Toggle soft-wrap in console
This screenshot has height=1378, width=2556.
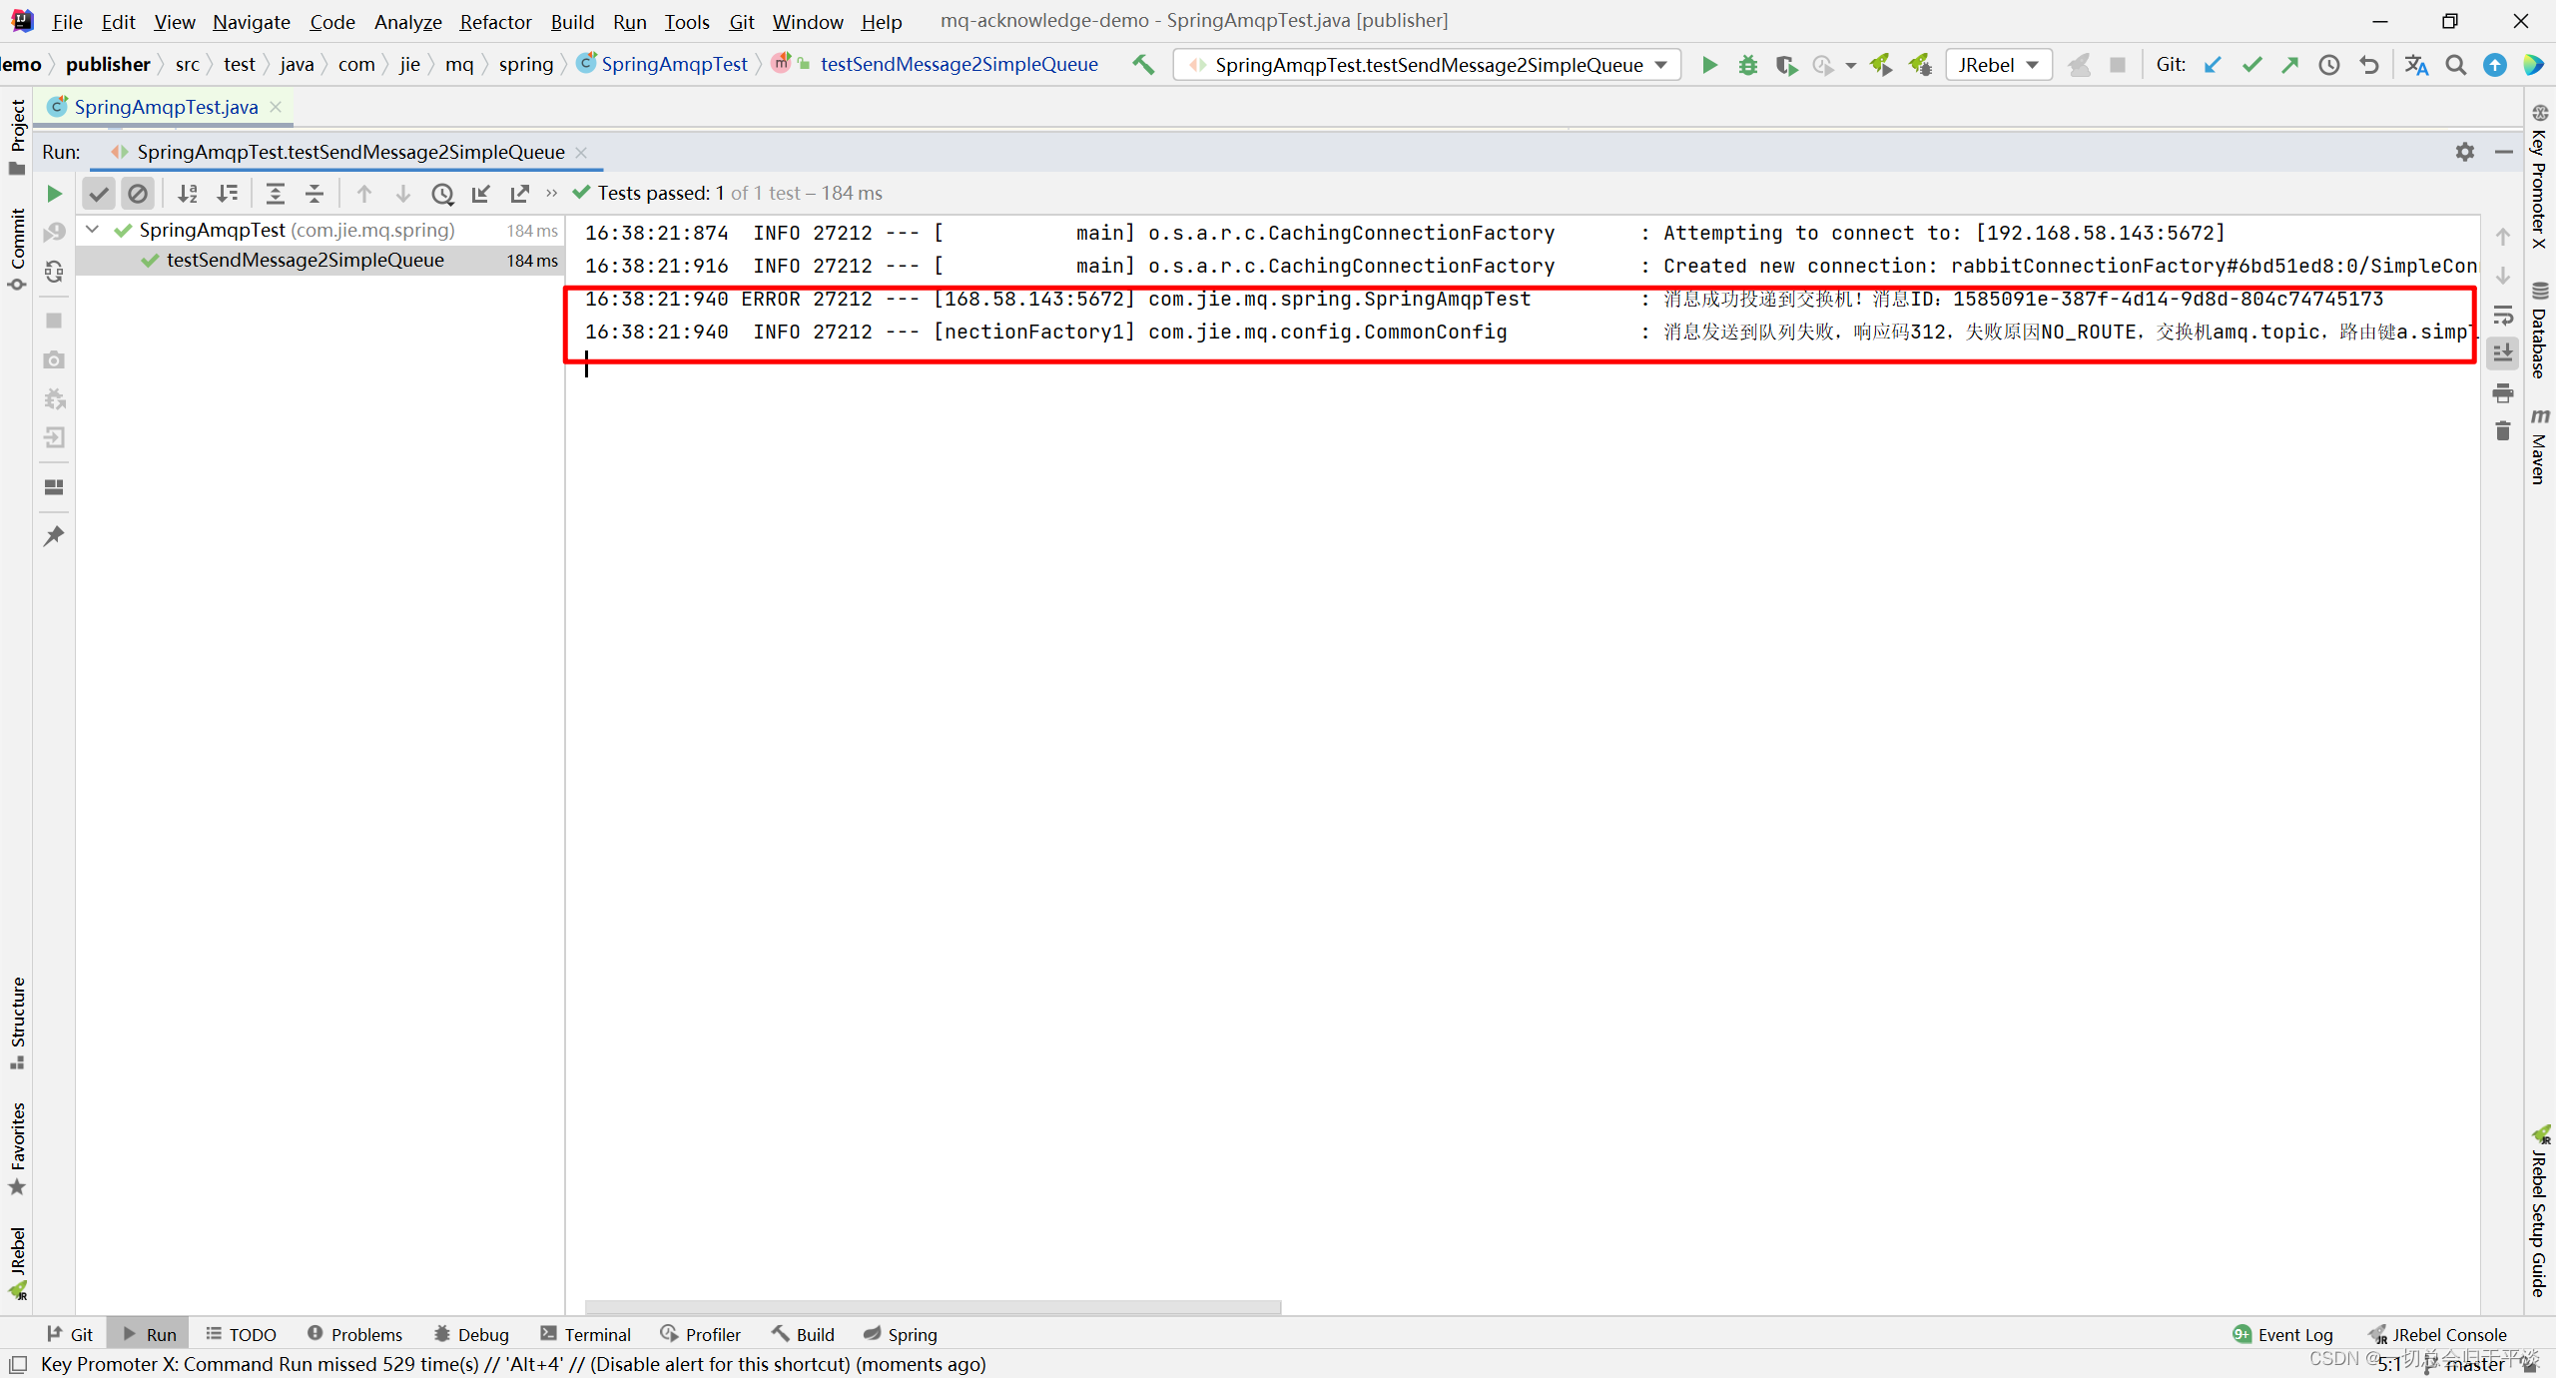pos(2503,316)
